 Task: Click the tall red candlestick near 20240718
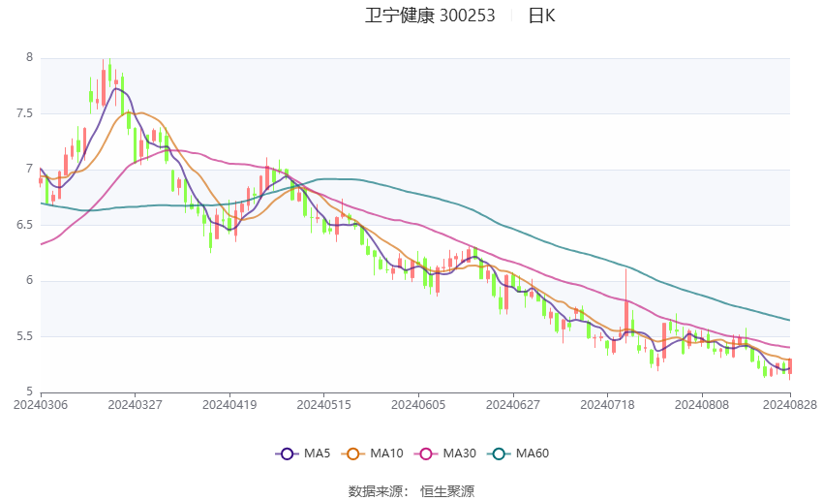626,306
